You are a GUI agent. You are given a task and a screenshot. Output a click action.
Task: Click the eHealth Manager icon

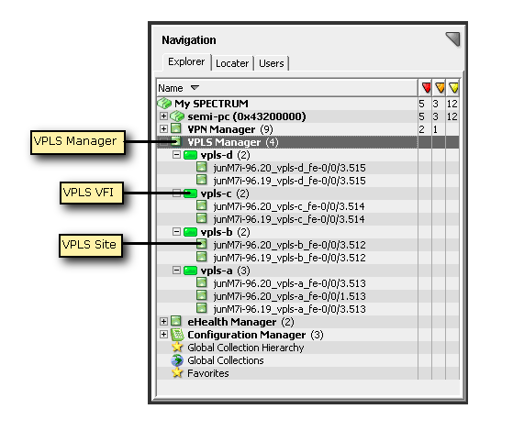tap(176, 321)
